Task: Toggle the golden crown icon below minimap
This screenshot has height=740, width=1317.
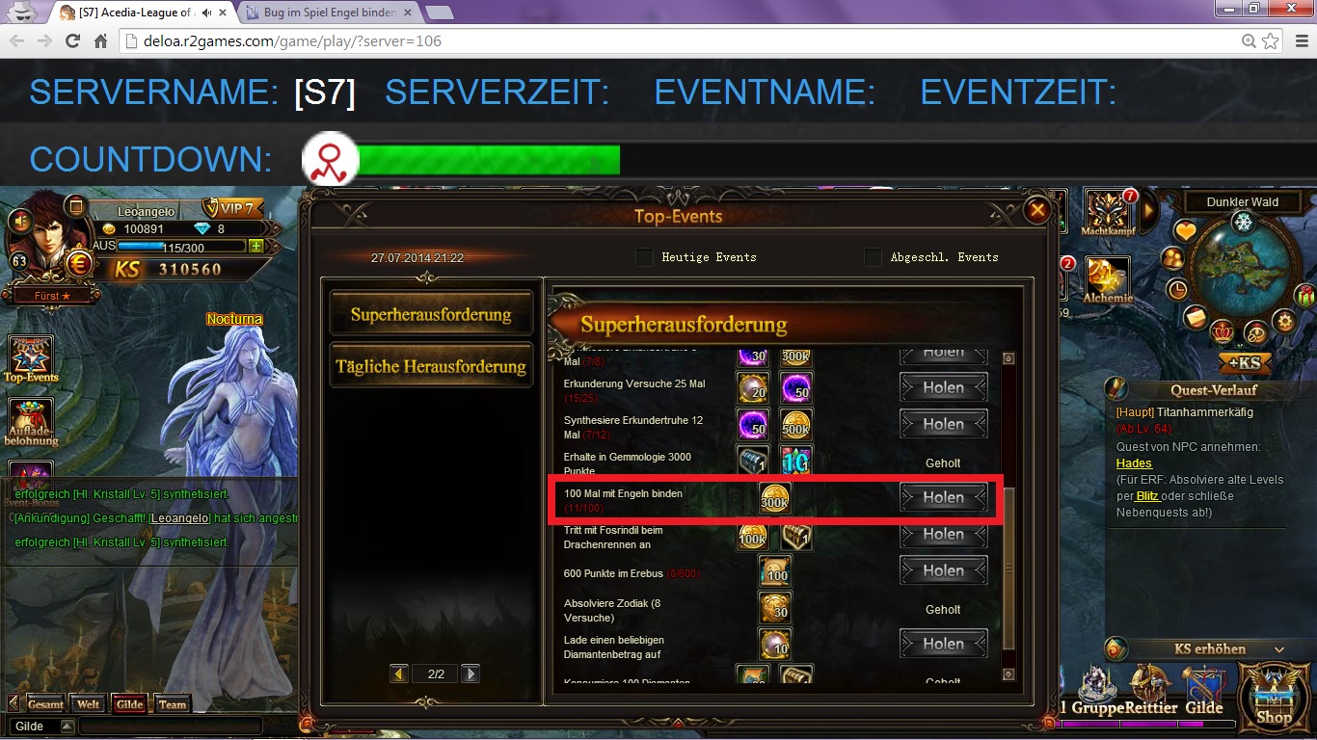Action: [x=1222, y=330]
